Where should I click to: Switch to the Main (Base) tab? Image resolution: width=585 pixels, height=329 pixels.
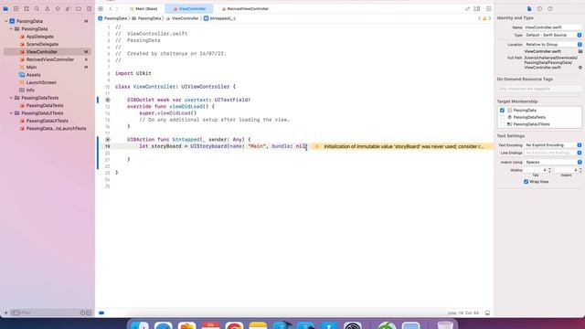coord(144,8)
